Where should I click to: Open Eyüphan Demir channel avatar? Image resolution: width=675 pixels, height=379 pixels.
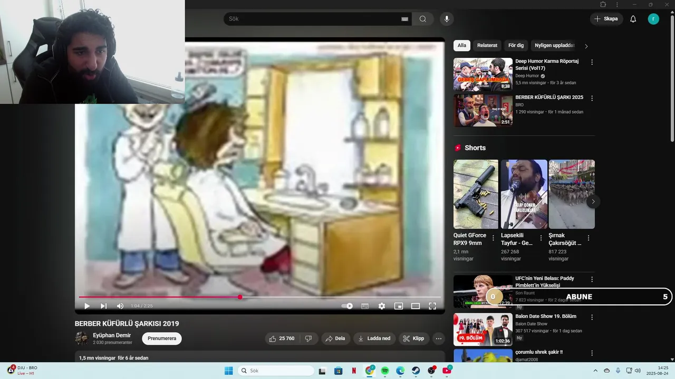click(82, 338)
